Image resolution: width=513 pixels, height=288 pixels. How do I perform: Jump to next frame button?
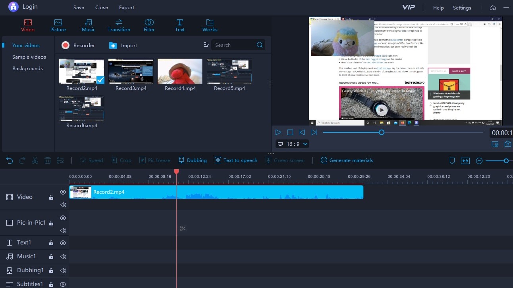(314, 132)
